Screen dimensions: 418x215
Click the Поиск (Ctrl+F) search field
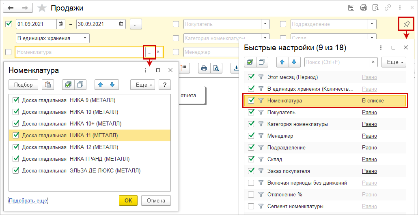pyautogui.click(x=336, y=62)
